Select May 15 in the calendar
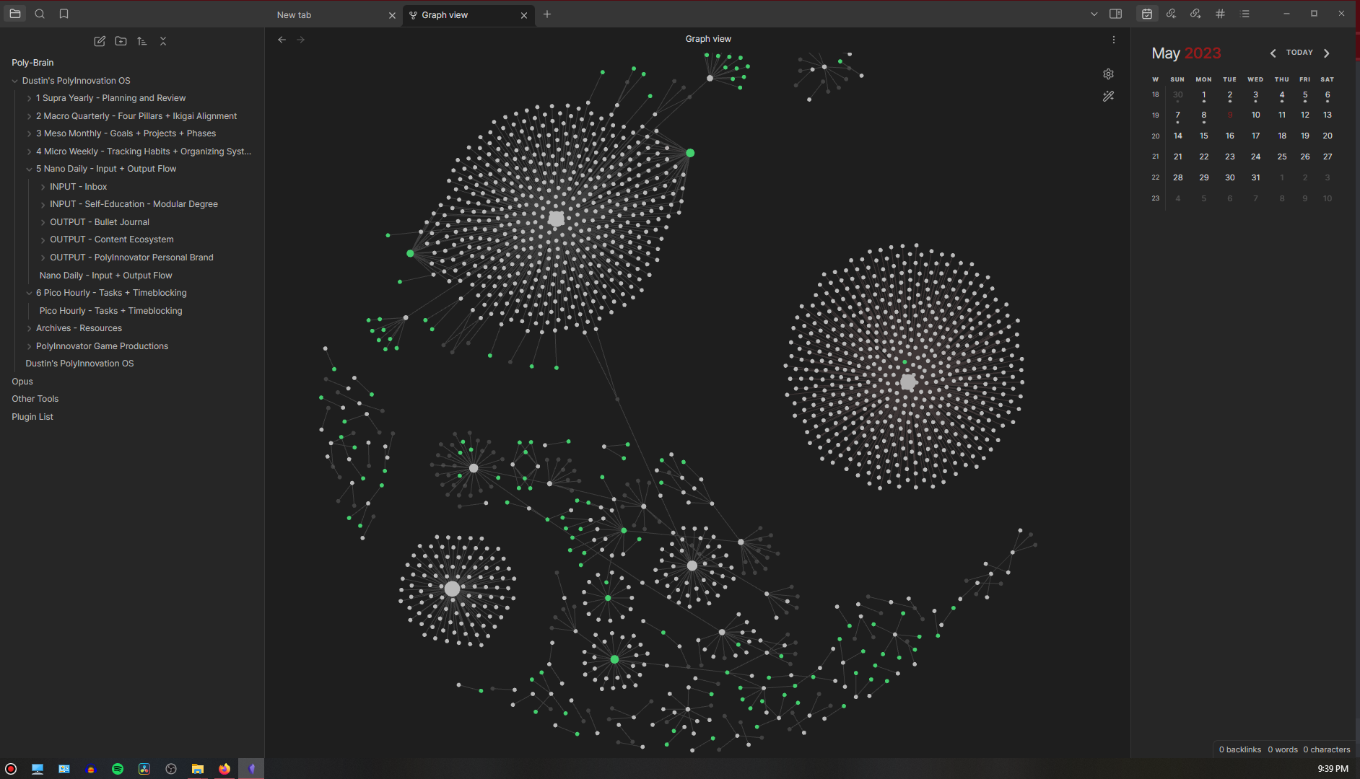 1203,136
